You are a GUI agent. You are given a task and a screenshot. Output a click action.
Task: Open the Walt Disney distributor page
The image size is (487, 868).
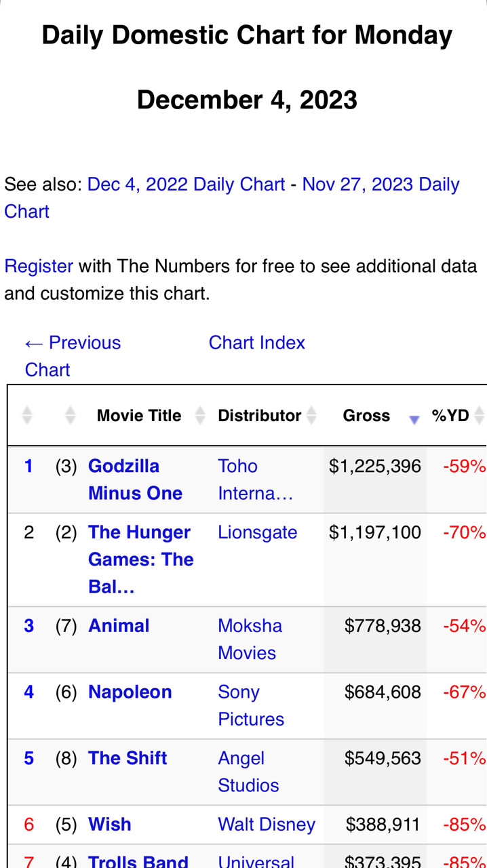(266, 824)
